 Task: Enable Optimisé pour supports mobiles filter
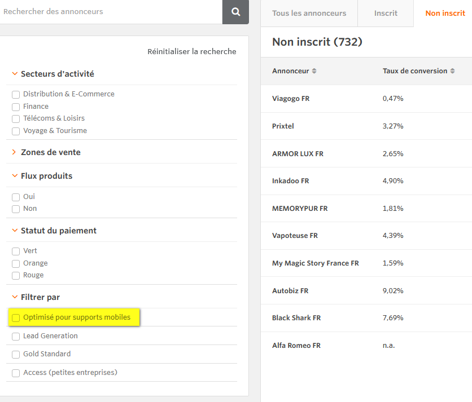click(16, 318)
